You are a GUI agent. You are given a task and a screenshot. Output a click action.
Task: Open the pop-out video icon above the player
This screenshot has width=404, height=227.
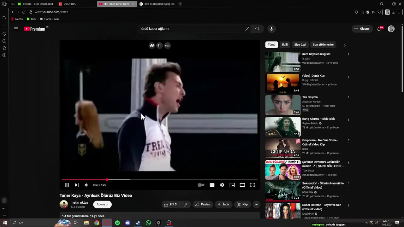152,45
